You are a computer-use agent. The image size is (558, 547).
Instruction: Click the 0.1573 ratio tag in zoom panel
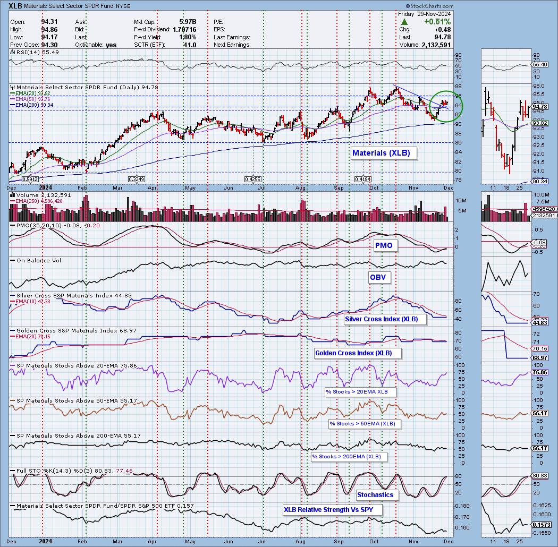tap(542, 525)
